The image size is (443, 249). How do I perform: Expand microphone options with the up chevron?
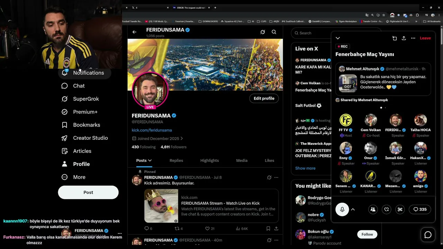click(x=353, y=209)
